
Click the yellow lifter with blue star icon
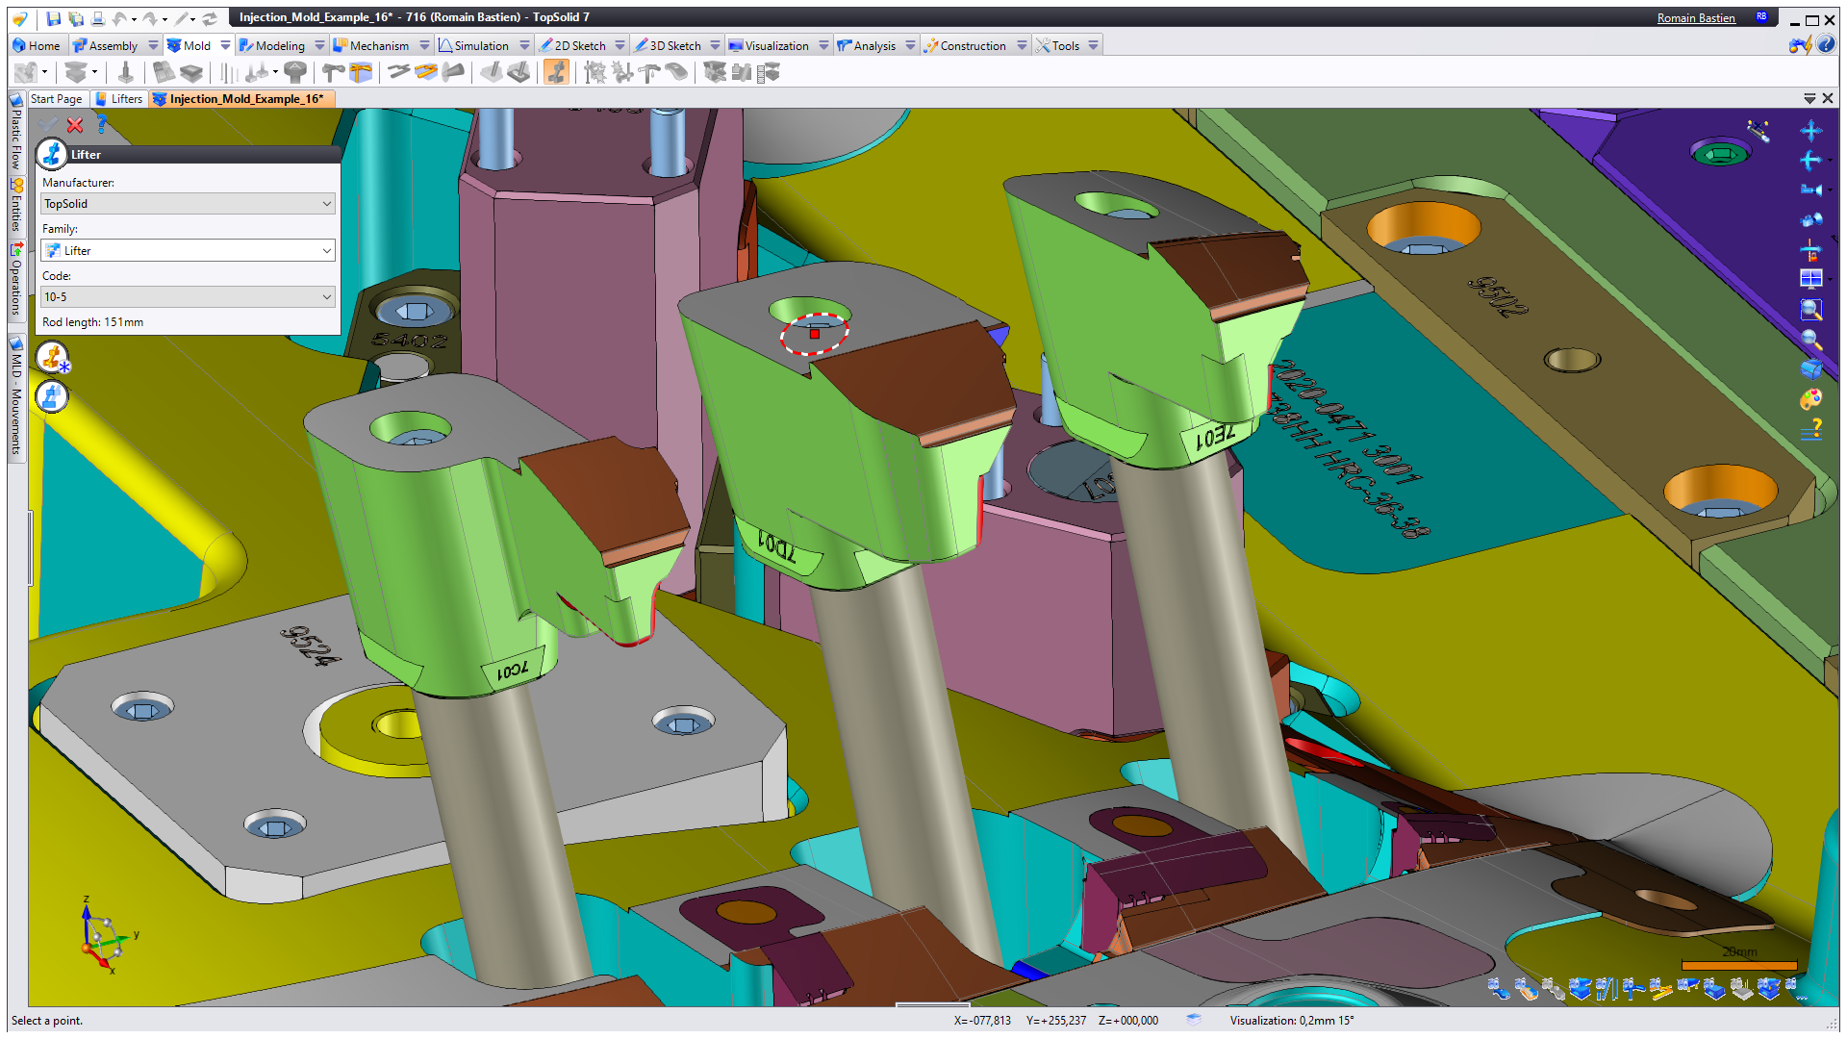point(53,357)
